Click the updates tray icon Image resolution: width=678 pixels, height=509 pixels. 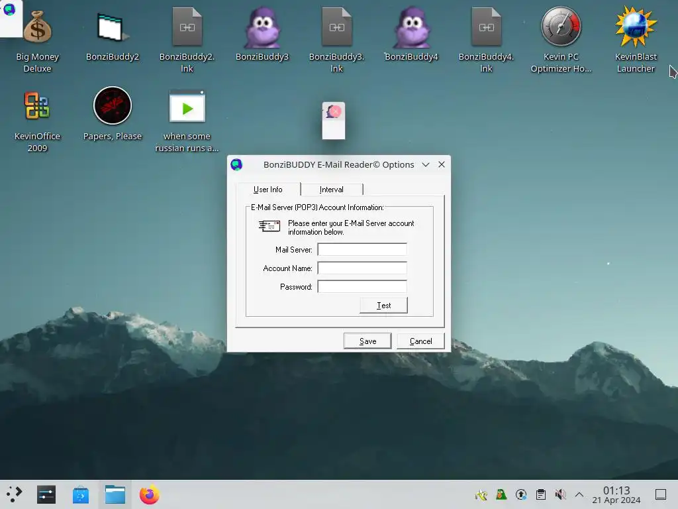521,494
